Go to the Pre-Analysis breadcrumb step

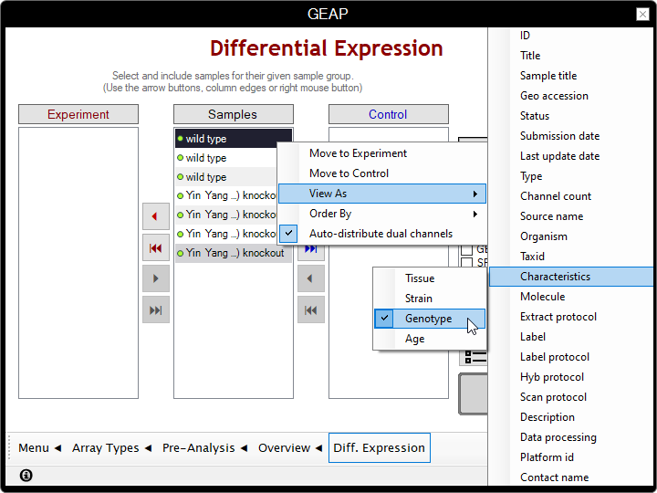click(198, 448)
